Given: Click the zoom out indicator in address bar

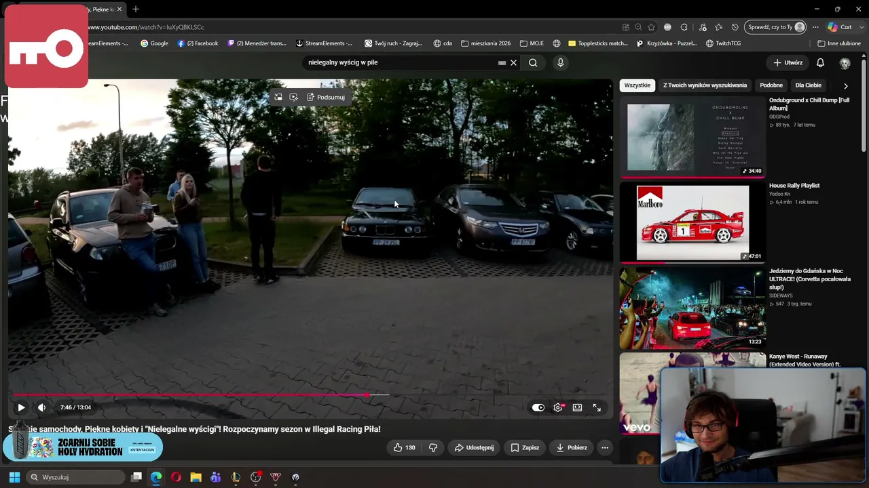Looking at the screenshot, I should (638, 27).
